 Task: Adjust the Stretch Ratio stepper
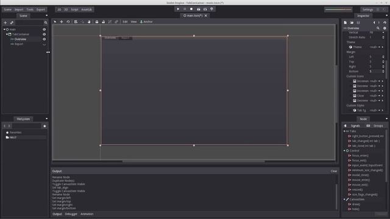[383, 37]
